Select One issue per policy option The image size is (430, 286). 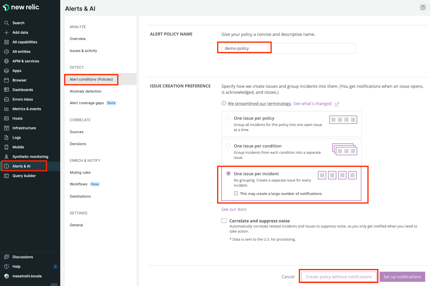coord(228,118)
